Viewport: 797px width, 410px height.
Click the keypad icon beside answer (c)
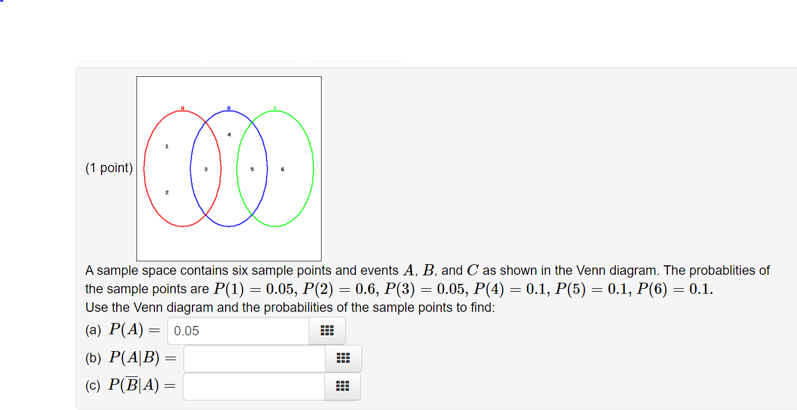coord(343,386)
